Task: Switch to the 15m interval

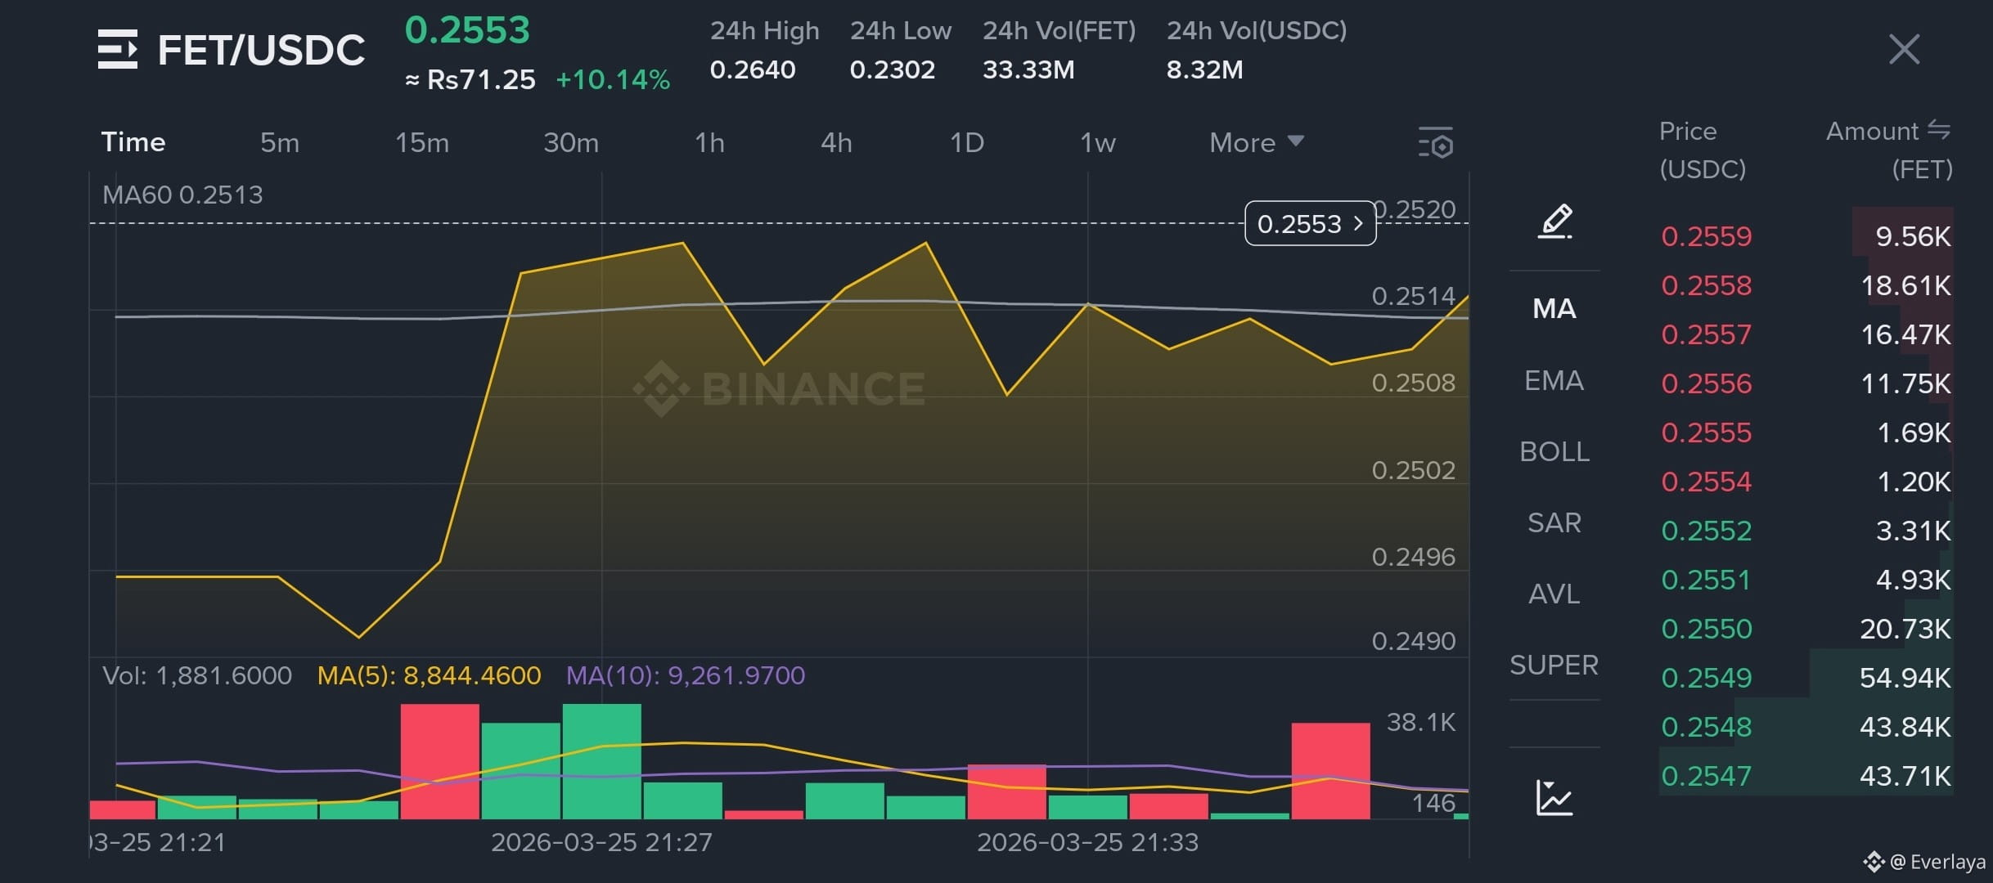Action: point(422,143)
